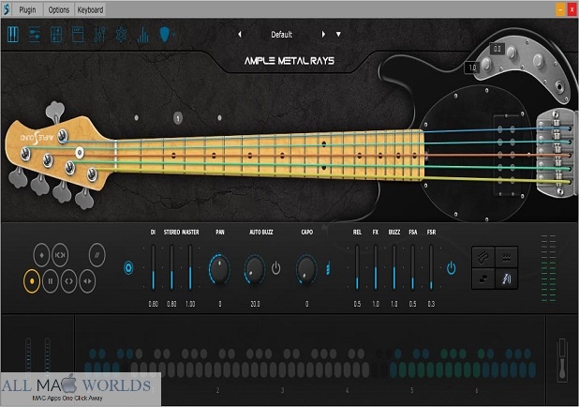Click the double slash circle button
Screen dimensions: 579x407
pyautogui.click(x=97, y=255)
